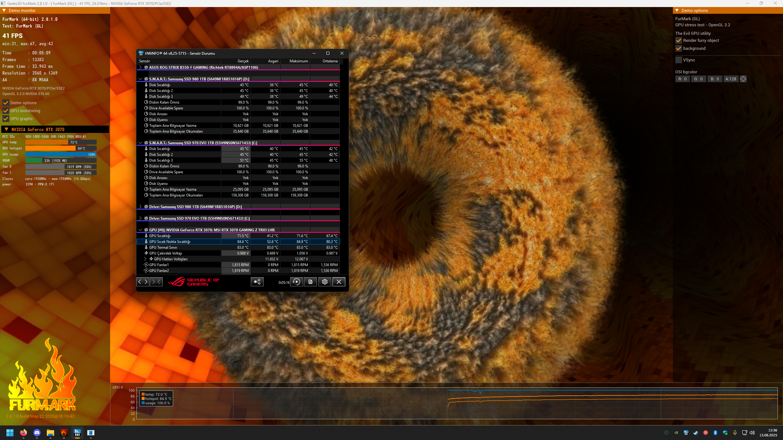This screenshot has width=783, height=440.
Task: Click the Bluetooth tray icon
Action: [x=715, y=433]
